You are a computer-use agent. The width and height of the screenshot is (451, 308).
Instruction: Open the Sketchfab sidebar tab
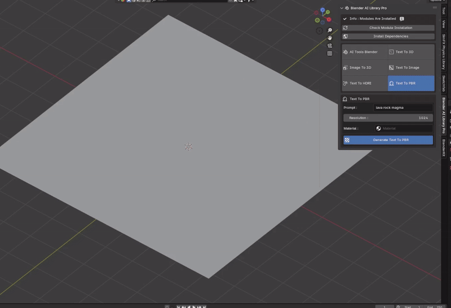coord(444,83)
